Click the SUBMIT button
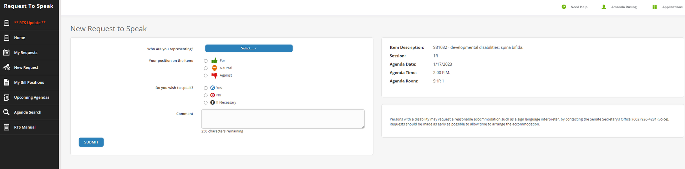Screen dimensions: 685x169 [x=91, y=142]
